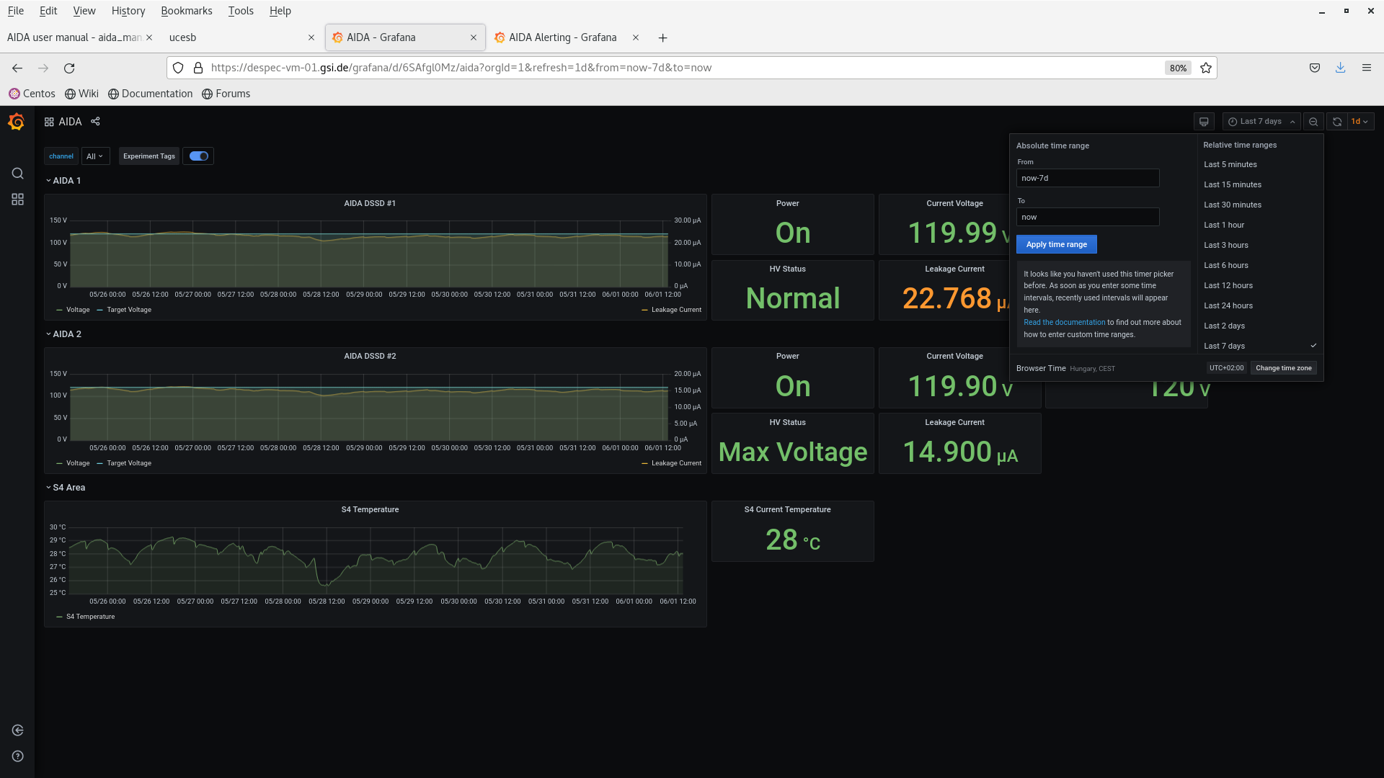Click the dashboard grid icon beside AIDA title
The height and width of the screenshot is (778, 1384).
coord(49,122)
